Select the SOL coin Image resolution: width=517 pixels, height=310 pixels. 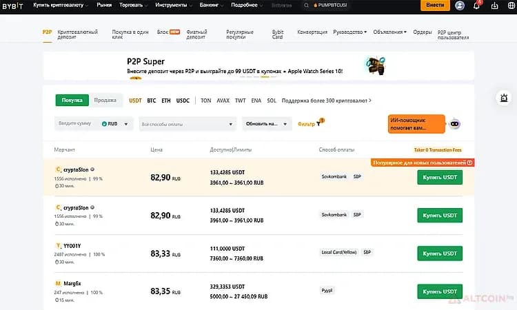point(272,101)
